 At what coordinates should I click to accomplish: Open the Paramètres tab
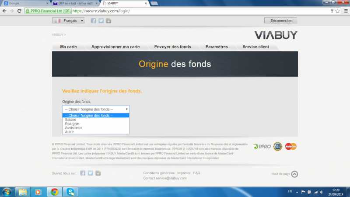tap(217, 47)
